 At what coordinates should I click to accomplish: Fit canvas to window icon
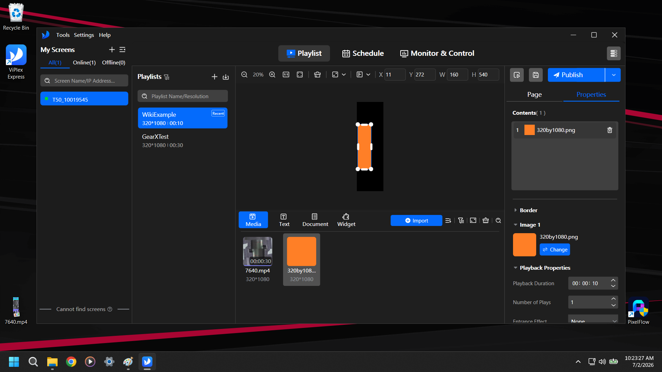coord(300,74)
